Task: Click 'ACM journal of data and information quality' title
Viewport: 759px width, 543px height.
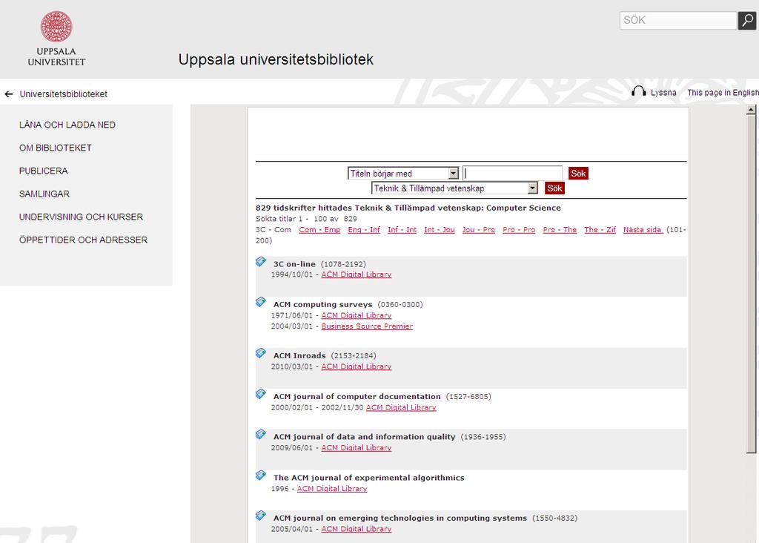Action: [x=365, y=436]
